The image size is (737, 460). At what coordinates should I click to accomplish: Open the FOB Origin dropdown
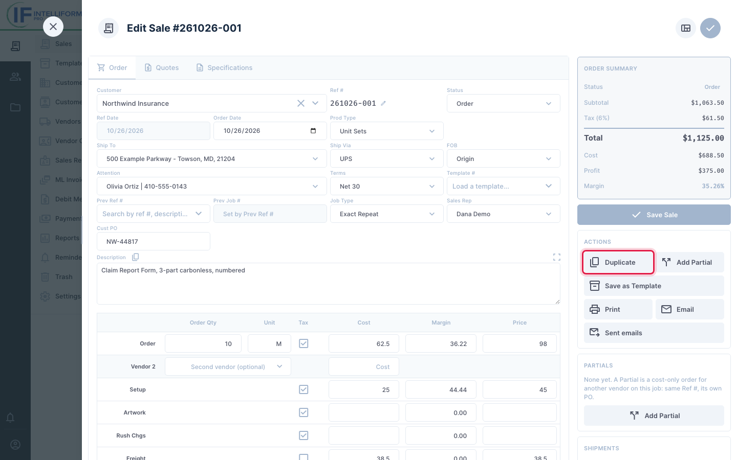click(x=504, y=158)
